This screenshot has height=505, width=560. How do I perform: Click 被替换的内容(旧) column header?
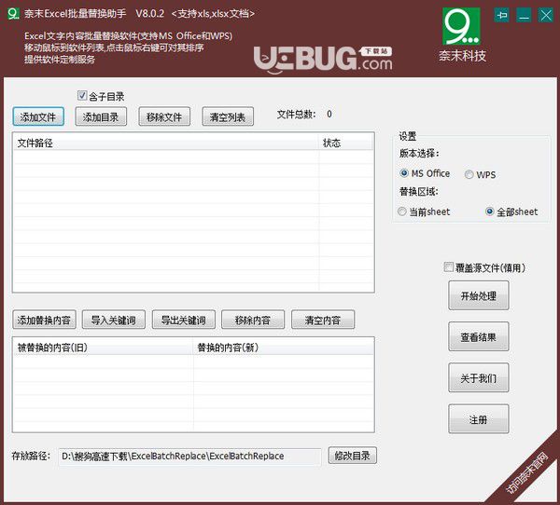tap(103, 347)
